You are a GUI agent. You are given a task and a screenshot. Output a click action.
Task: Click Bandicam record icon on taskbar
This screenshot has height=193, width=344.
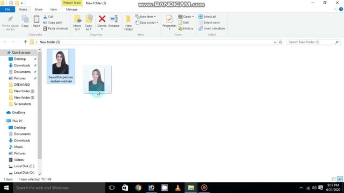204,188
